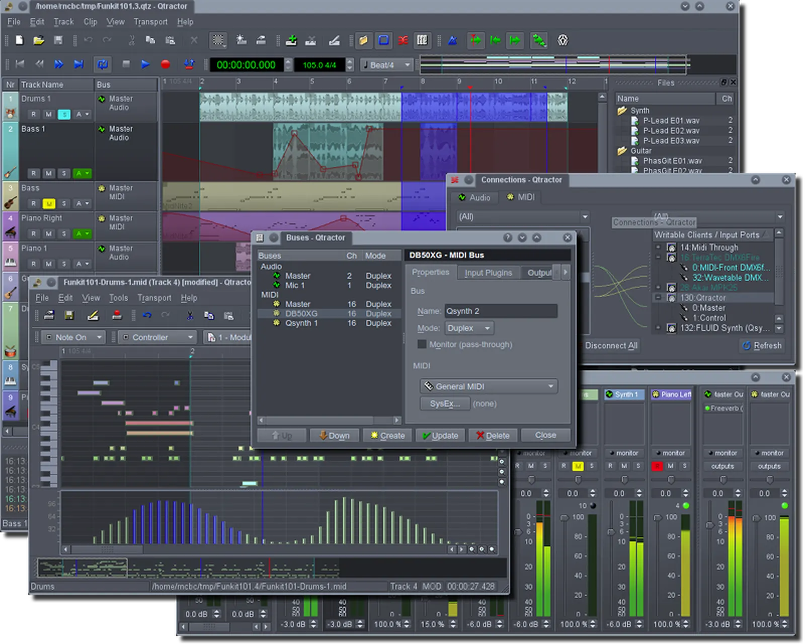Screen dimensions: 805x644
Task: Click the grand piano icon on Piano Right track
Action: [x=11, y=232]
